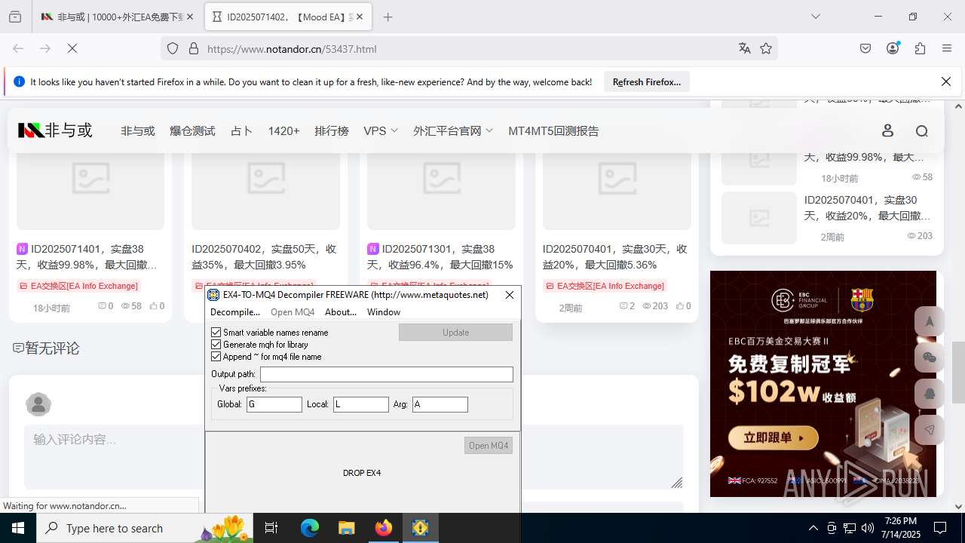Image resolution: width=965 pixels, height=543 pixels.
Task: Click the Update button in the decompiler
Action: point(455,333)
